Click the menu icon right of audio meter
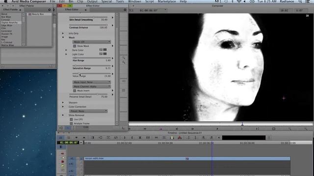The width and height of the screenshot is (314, 176). [269, 138]
